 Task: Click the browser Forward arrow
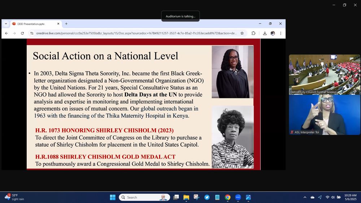click(14, 33)
